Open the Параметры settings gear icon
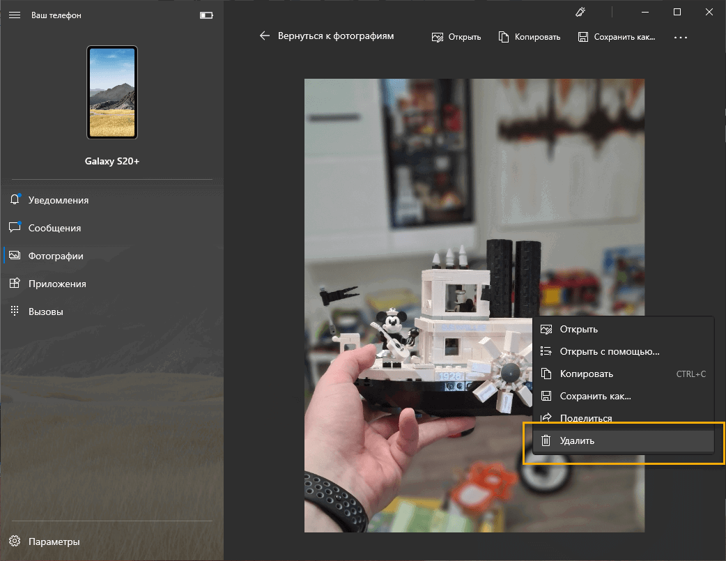Image resolution: width=726 pixels, height=561 pixels. (x=15, y=541)
